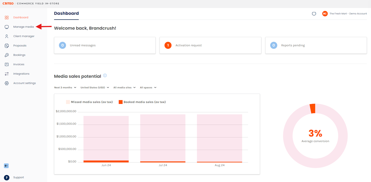This screenshot has height=182, width=371.
Task: Click the Account settings gear icon
Action: (7, 83)
